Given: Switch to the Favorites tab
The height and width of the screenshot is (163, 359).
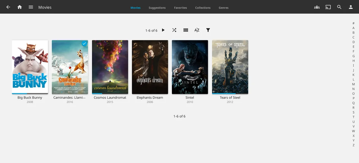Looking at the screenshot, I should [x=180, y=8].
